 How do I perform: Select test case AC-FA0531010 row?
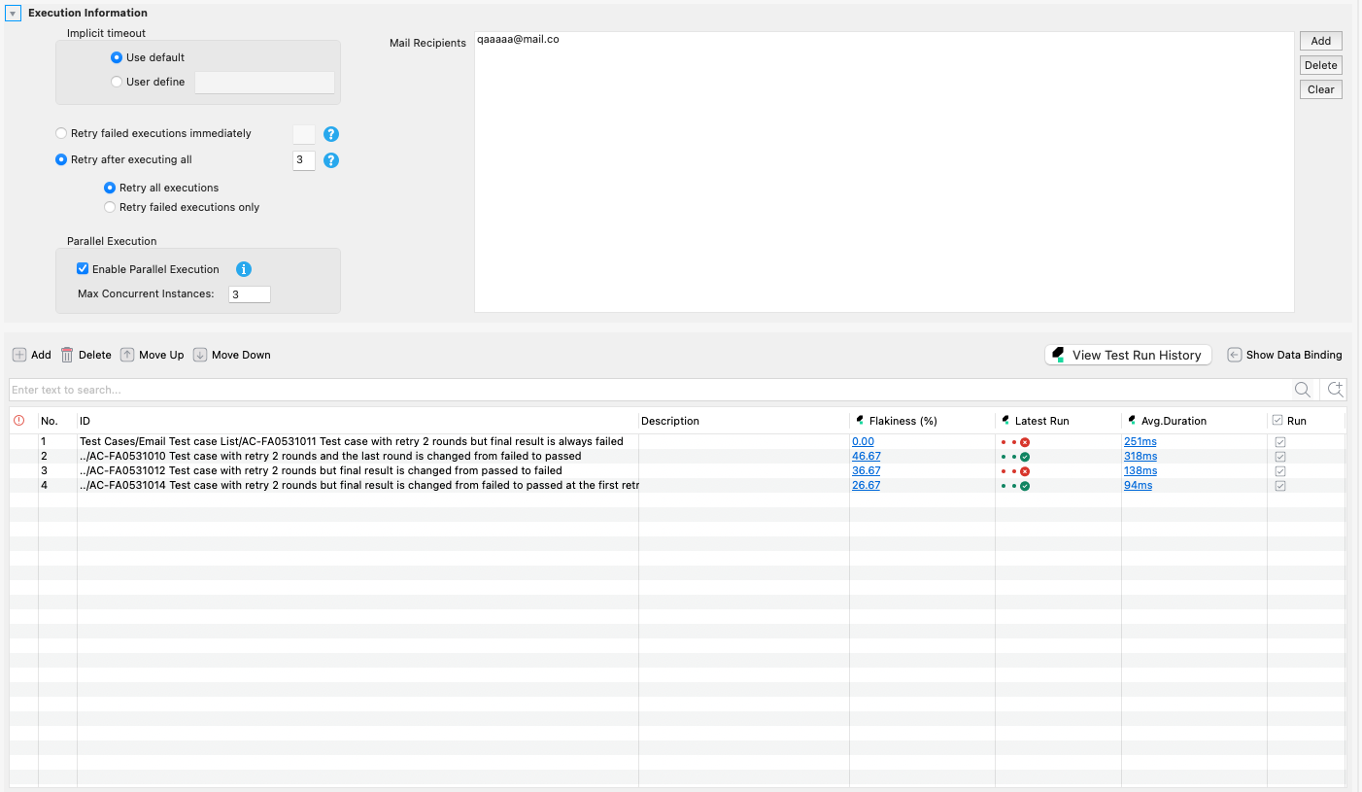coord(677,456)
